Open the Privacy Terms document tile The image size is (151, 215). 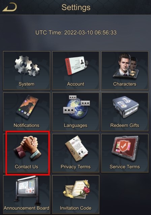(76, 153)
